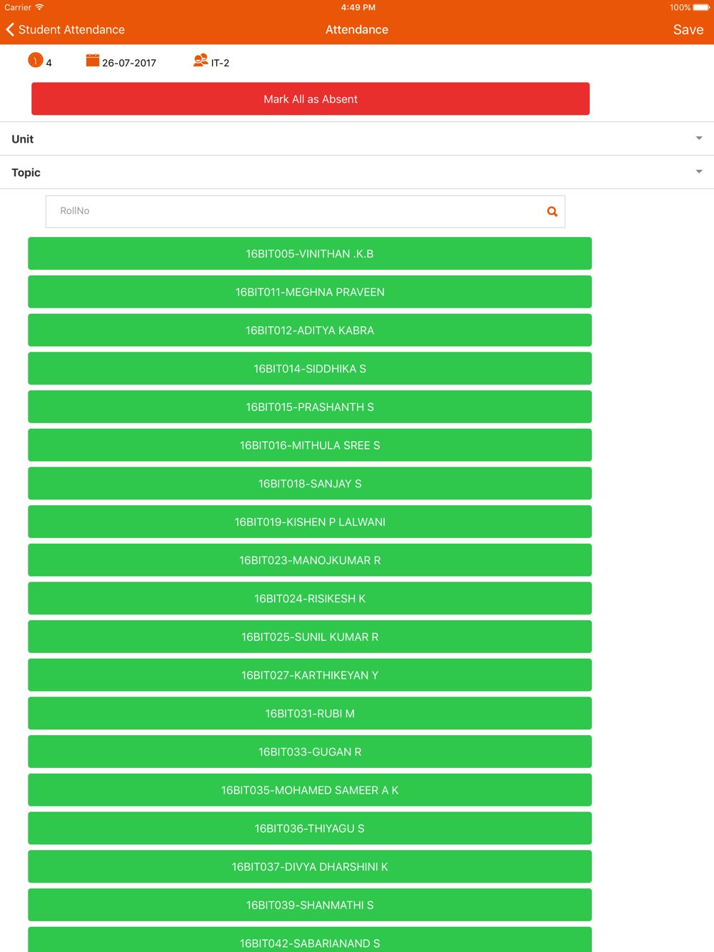Screen dimensions: 714x952
Task: Tap the battery indicator in status bar
Action: pos(700,8)
